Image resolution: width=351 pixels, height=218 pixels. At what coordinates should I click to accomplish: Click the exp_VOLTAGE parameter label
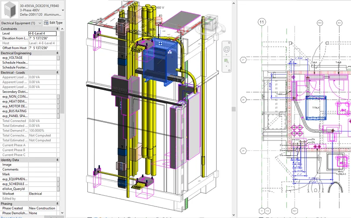(12, 58)
